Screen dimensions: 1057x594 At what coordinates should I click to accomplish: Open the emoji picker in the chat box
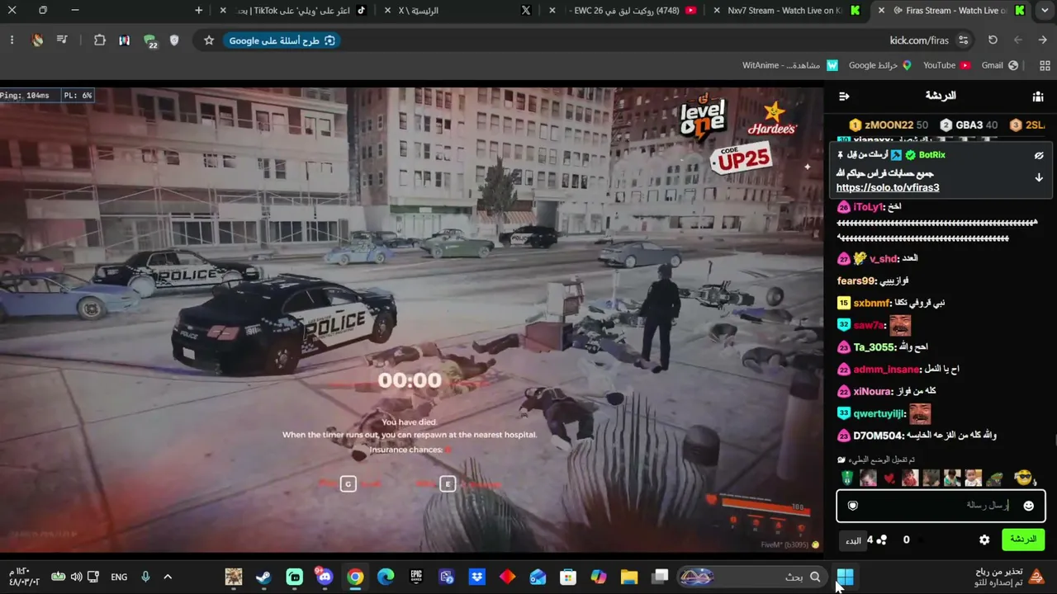1028,506
